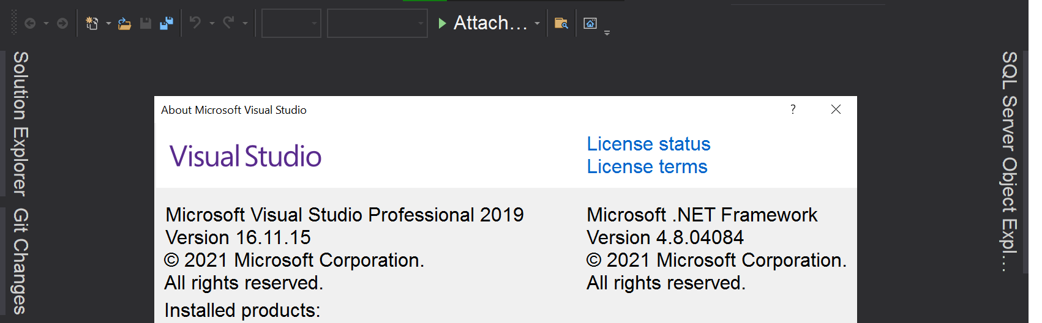
Task: Click the New Project icon
Action: pos(92,23)
